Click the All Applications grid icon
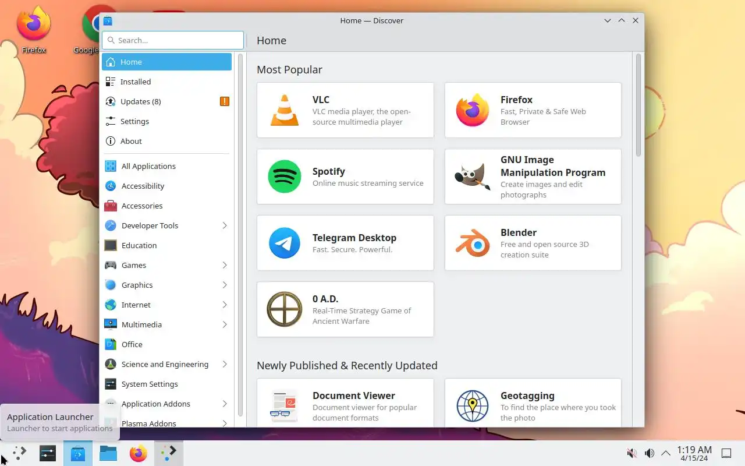 coord(111,166)
